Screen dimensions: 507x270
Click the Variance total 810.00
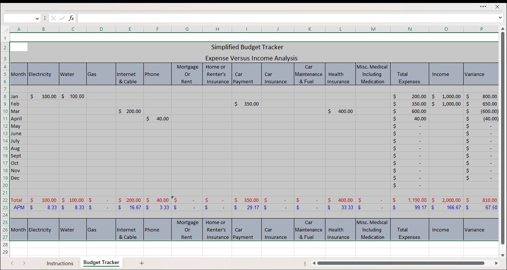481,200
